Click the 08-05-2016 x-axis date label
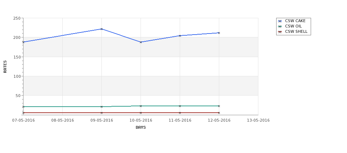This screenshot has width=347, height=153. (x=63, y=121)
